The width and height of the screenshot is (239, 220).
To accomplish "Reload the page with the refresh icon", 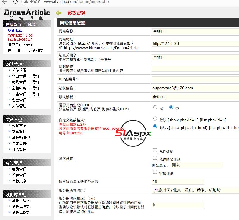I will [15, 2].
